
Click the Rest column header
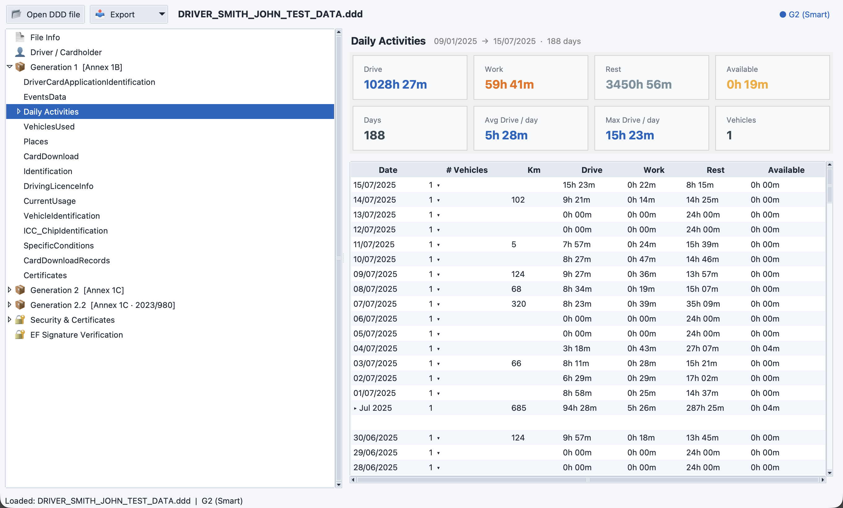click(715, 170)
